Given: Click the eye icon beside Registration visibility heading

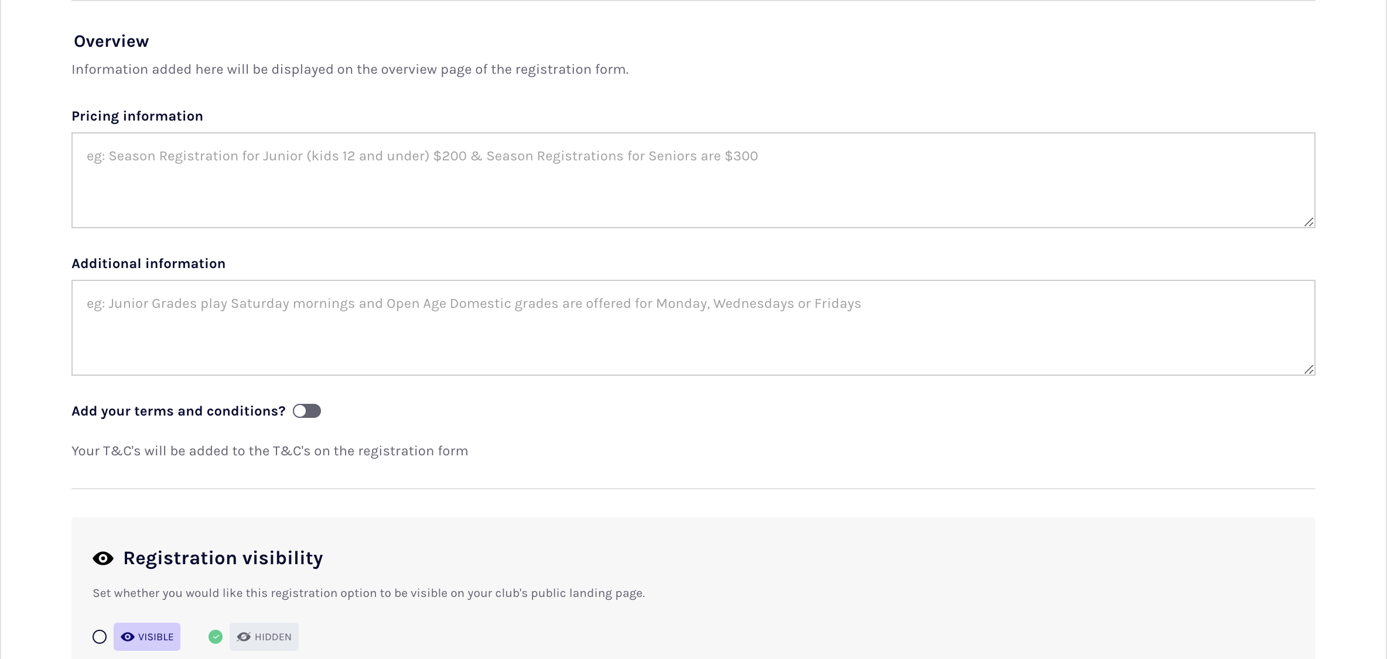Looking at the screenshot, I should pyautogui.click(x=103, y=558).
